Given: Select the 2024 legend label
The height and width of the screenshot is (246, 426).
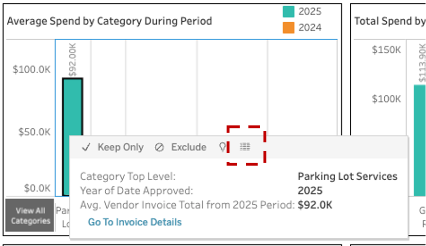Looking at the screenshot, I should [310, 28].
